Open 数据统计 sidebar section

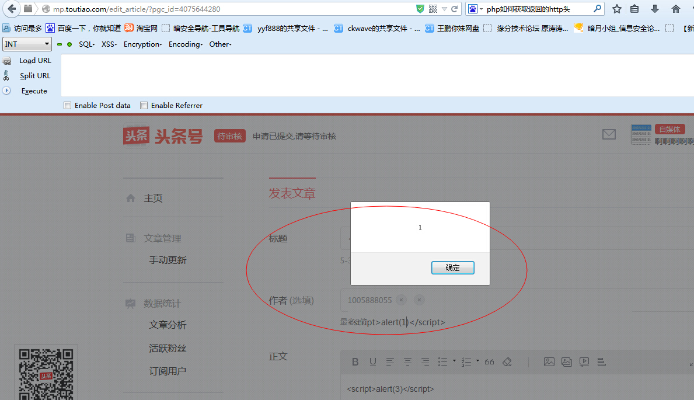click(x=162, y=304)
